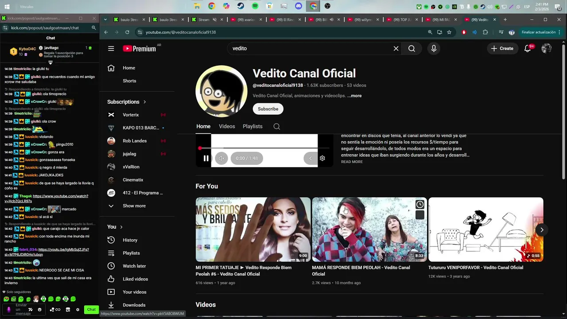The height and width of the screenshot is (319, 567).
Task: Expand the You section chevron
Action: (121, 227)
